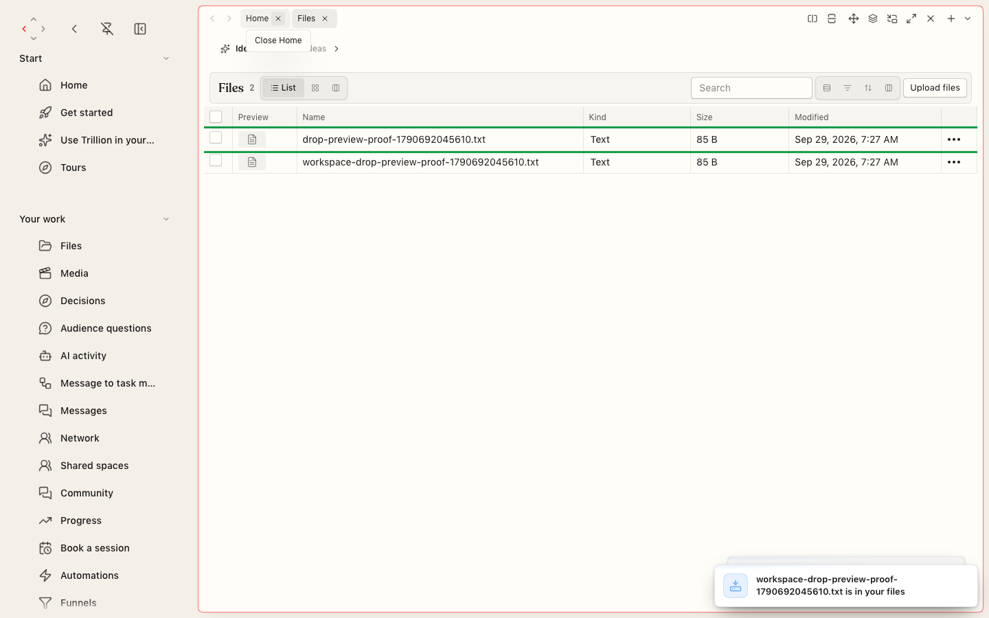
Task: Click the row density icon in the Files toolbar
Action: point(827,88)
